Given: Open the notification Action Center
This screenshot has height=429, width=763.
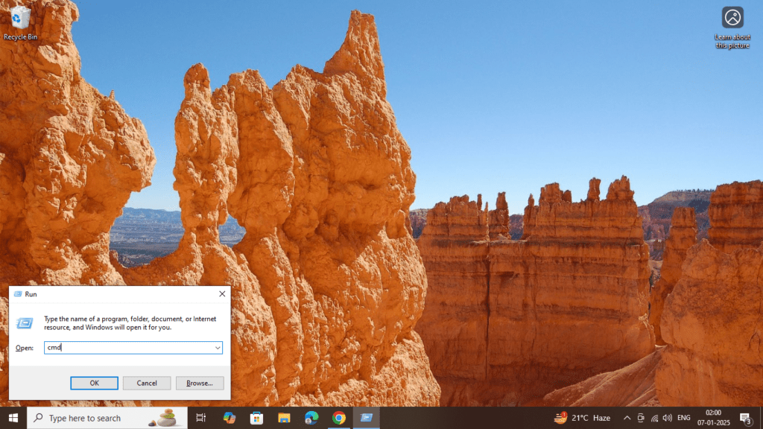Looking at the screenshot, I should click(745, 418).
